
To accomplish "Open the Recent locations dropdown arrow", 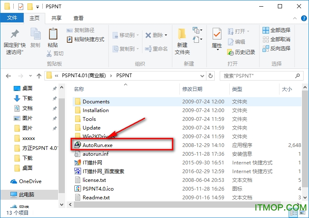I will pyautogui.click(x=30, y=76).
